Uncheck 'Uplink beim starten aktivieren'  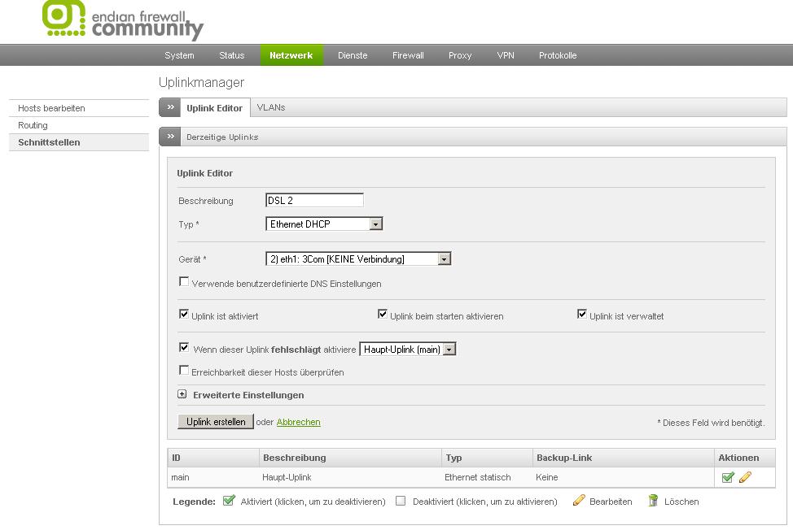coord(383,315)
